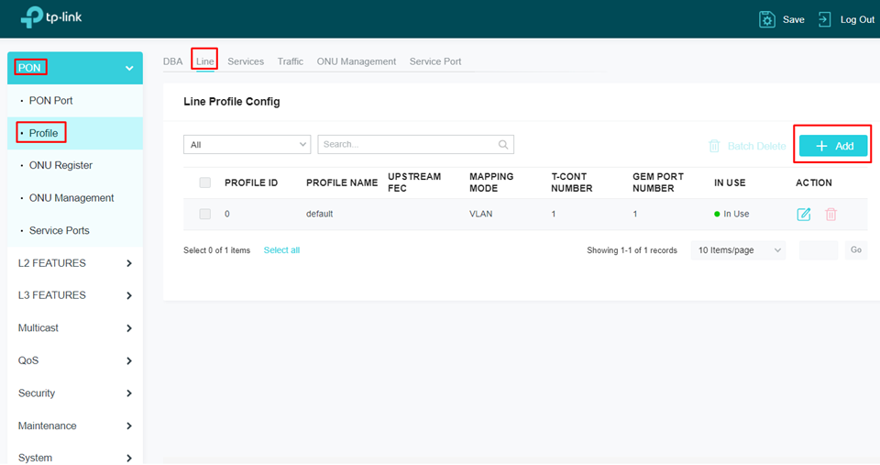The height and width of the screenshot is (465, 880).
Task: Delete the default profile via trash icon
Action: [x=831, y=215]
